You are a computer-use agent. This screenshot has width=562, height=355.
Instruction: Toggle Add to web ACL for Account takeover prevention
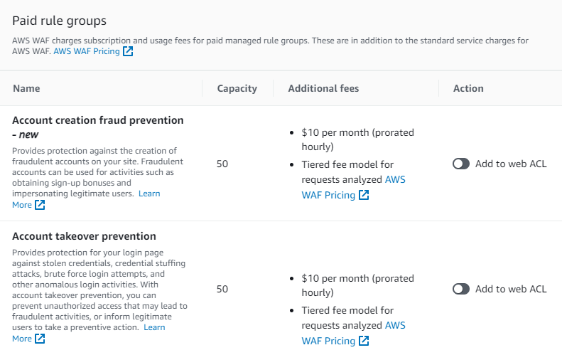[461, 289]
